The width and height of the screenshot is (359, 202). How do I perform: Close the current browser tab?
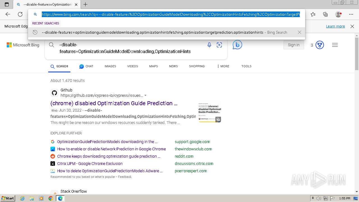point(76,4)
